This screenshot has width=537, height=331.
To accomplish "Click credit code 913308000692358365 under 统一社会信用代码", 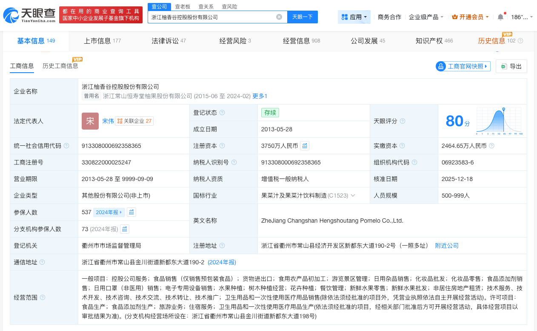I will pos(111,146).
